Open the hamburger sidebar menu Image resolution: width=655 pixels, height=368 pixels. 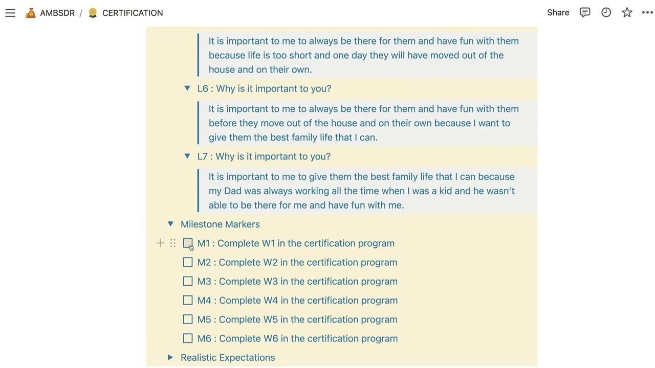point(10,13)
